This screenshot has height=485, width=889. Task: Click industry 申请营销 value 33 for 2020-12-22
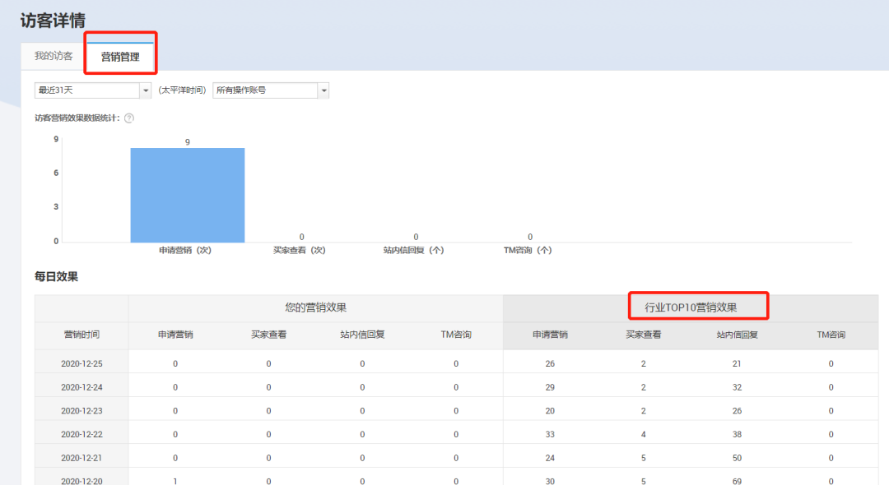(x=550, y=435)
